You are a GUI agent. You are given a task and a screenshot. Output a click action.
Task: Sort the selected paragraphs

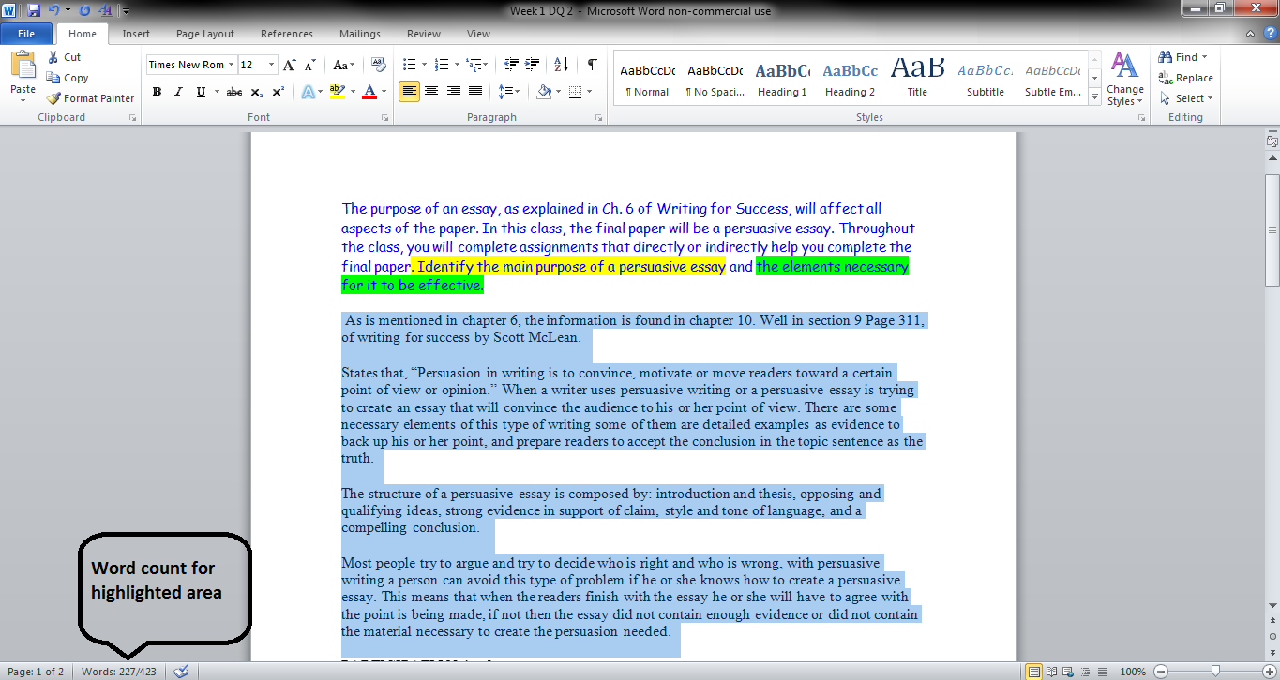(x=559, y=64)
